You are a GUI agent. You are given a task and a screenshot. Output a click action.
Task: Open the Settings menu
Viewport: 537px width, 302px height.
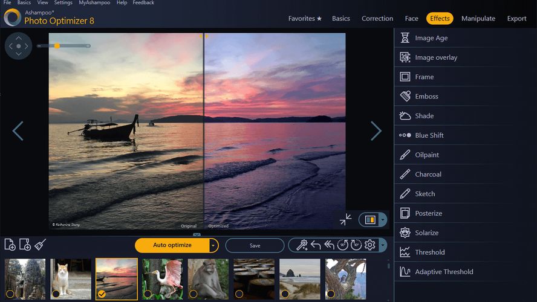click(x=63, y=3)
